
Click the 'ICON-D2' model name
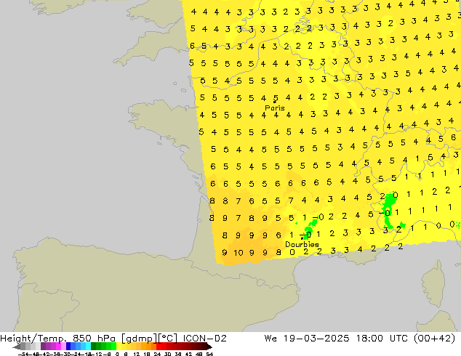204,339
